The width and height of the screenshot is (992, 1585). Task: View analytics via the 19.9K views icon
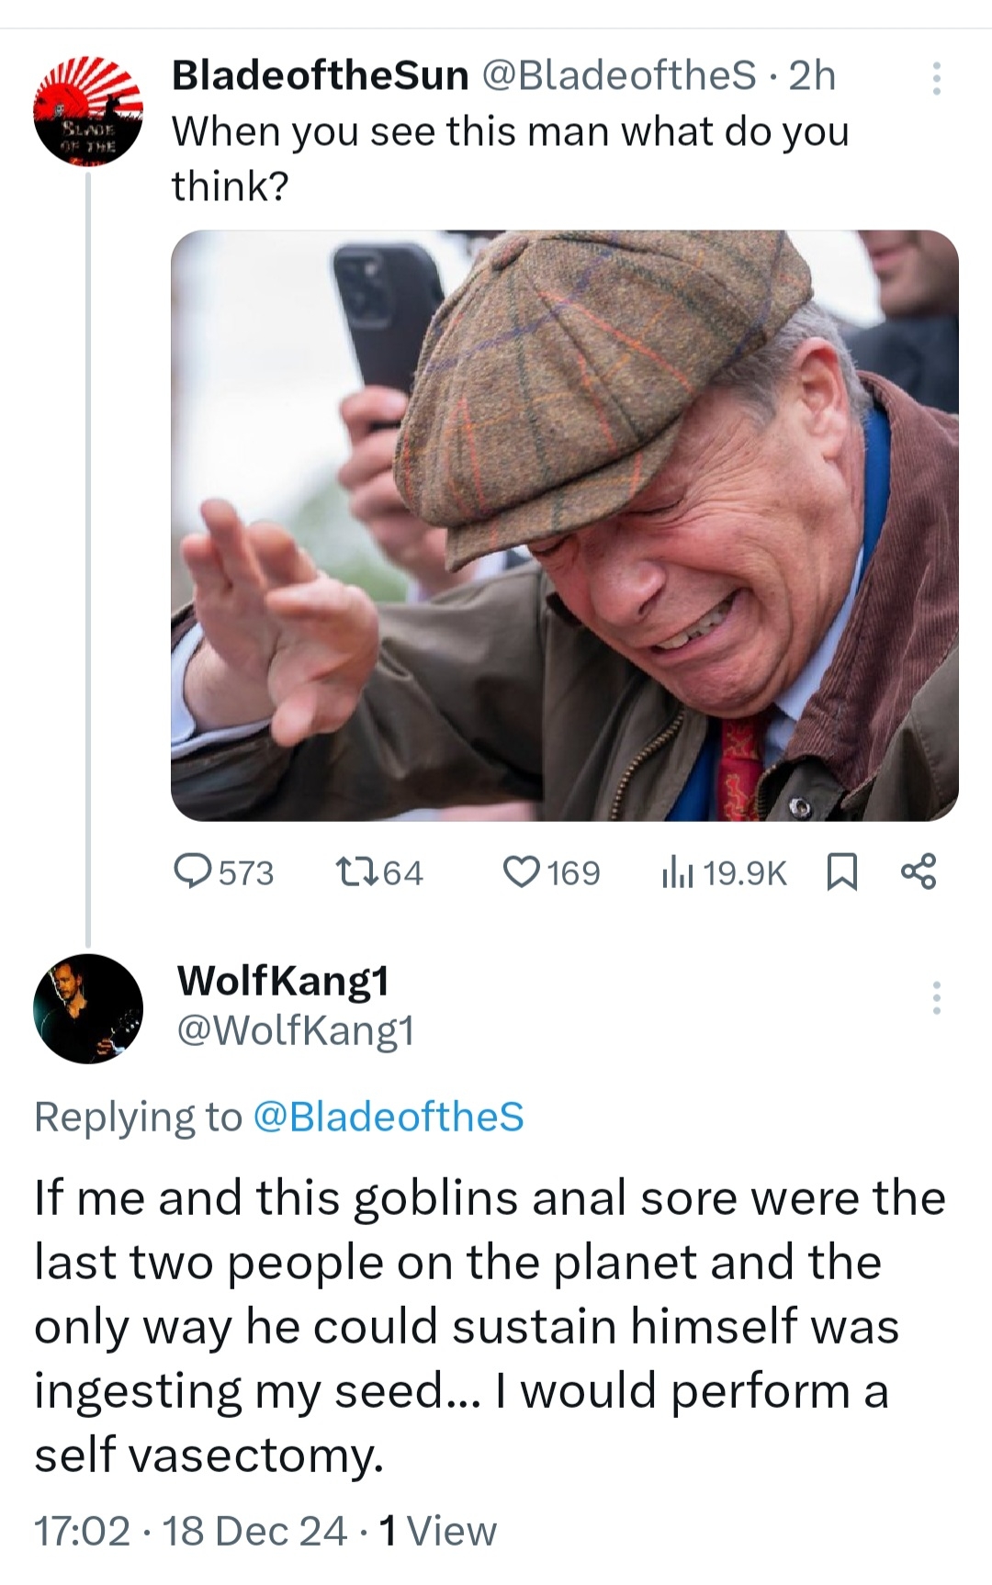coord(675,872)
